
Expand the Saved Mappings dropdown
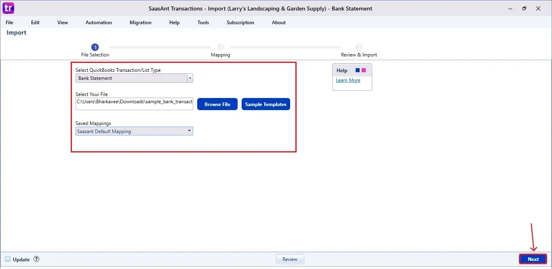click(189, 131)
